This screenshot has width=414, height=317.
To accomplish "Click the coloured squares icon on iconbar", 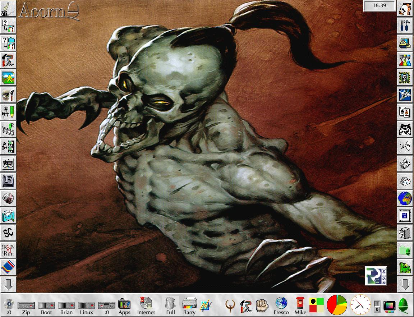I will point(317,305).
